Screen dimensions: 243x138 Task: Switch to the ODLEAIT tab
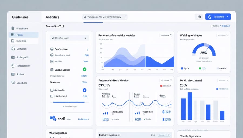tap(226, 26)
